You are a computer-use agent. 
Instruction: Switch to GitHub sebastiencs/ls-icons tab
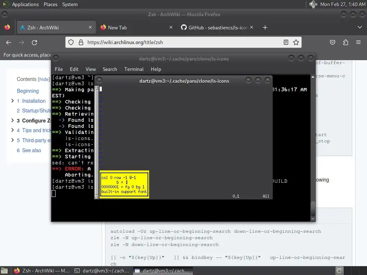(218, 28)
